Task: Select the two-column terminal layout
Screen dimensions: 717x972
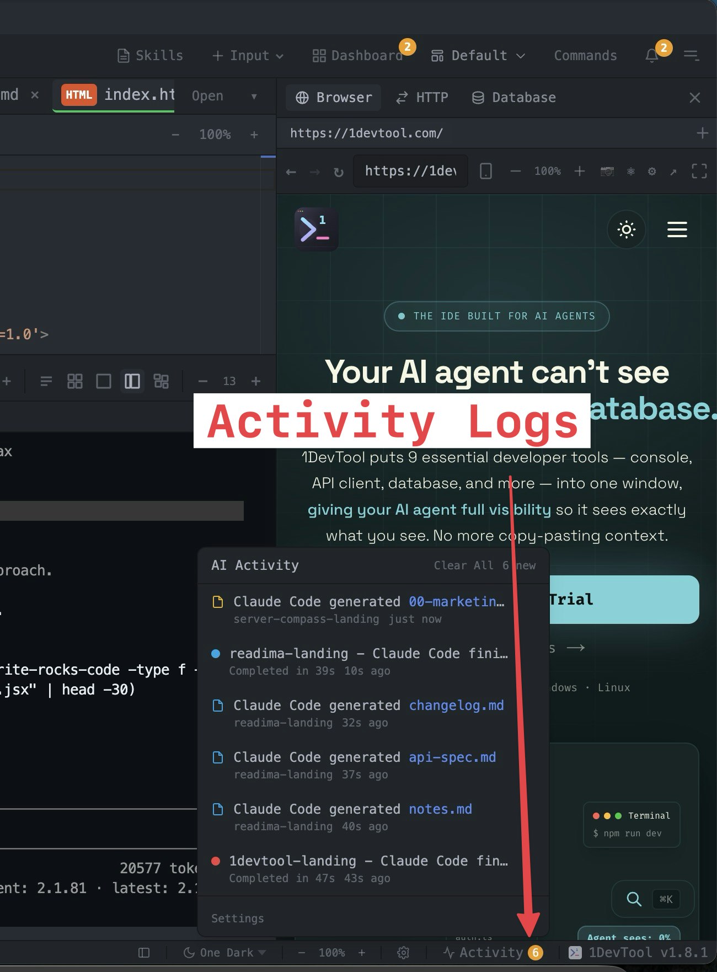Action: pyautogui.click(x=132, y=381)
